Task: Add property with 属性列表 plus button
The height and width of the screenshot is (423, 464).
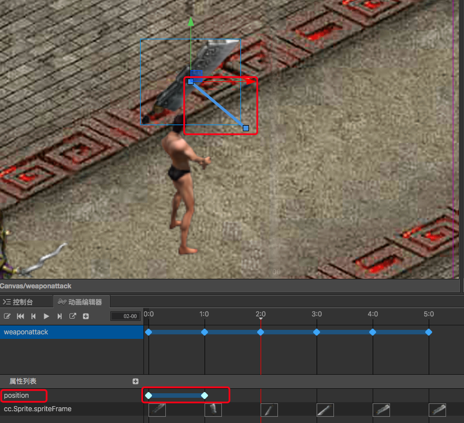Action: (136, 381)
